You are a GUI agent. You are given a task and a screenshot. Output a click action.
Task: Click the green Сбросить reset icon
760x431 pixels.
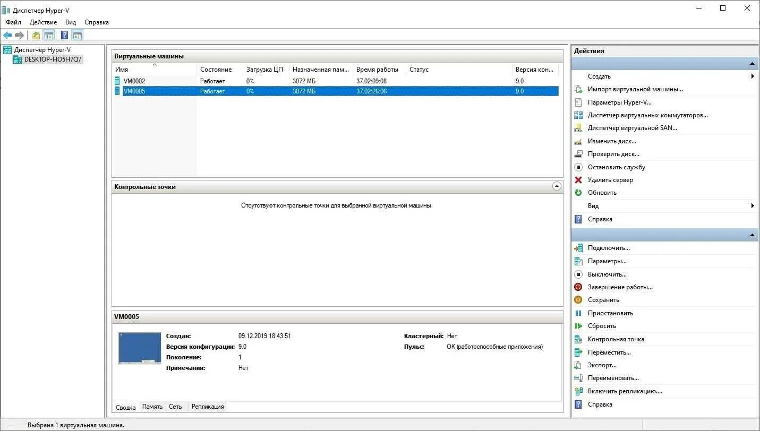pos(578,326)
